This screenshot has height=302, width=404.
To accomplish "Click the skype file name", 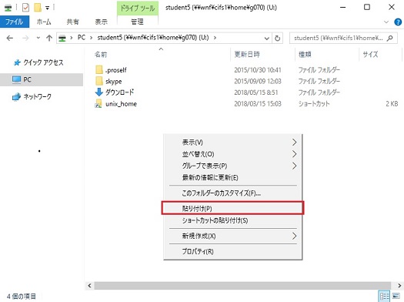I will coord(114,81).
